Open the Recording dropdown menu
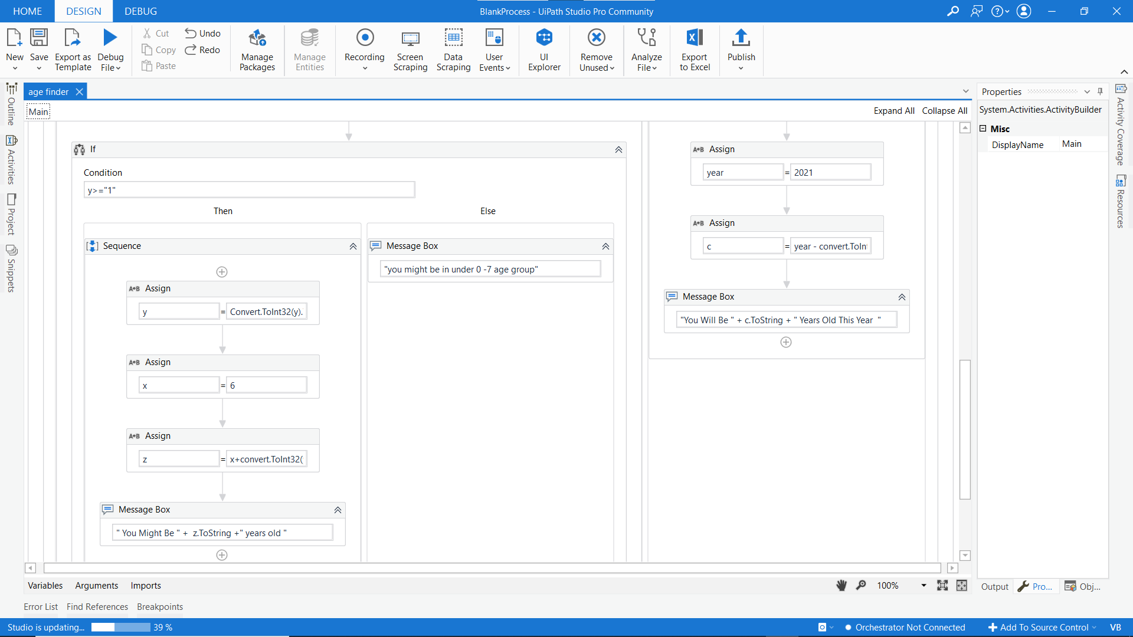 364,68
